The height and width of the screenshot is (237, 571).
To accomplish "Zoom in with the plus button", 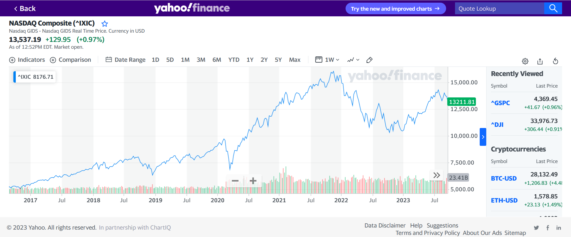I will point(253,181).
